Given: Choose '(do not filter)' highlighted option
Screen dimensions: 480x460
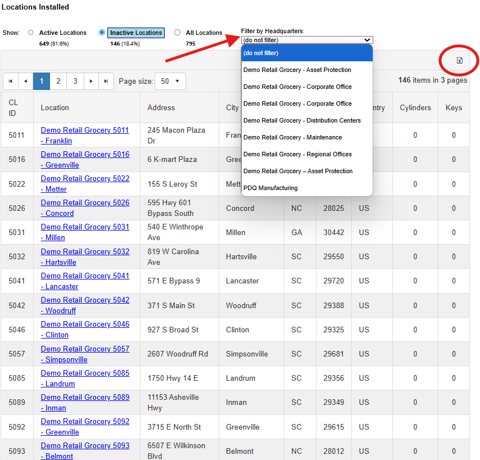Looking at the screenshot, I should (307, 53).
